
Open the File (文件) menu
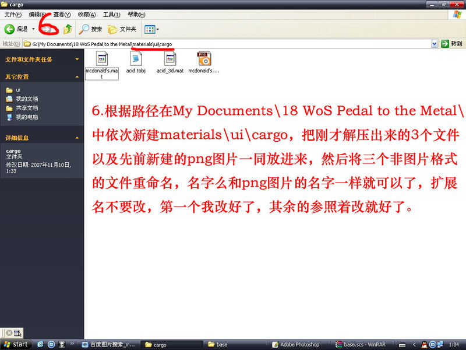13,14
